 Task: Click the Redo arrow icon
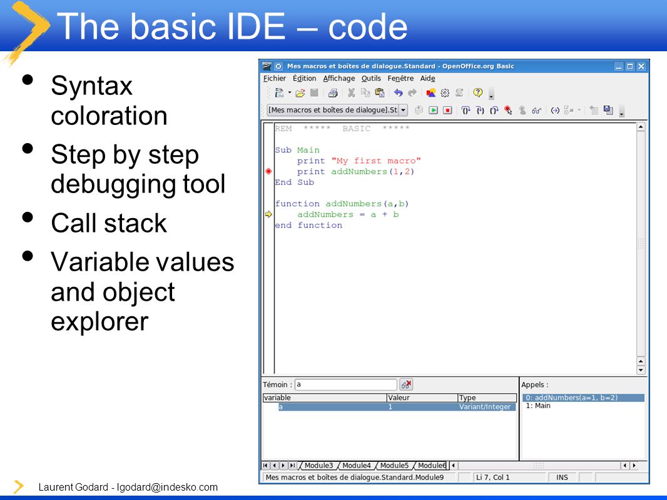coord(412,92)
